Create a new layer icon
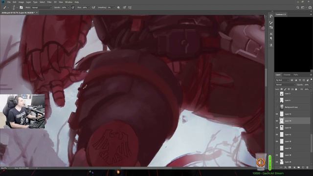 coord(303,167)
